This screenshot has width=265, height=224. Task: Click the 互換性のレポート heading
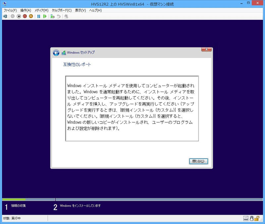click(x=77, y=64)
